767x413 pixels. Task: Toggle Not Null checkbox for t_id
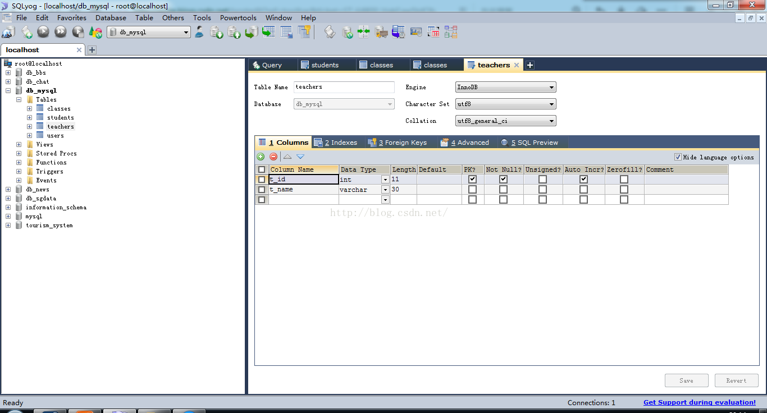point(504,180)
